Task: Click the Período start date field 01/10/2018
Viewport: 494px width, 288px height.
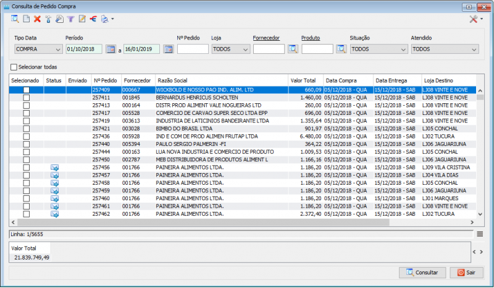Action: 84,49
